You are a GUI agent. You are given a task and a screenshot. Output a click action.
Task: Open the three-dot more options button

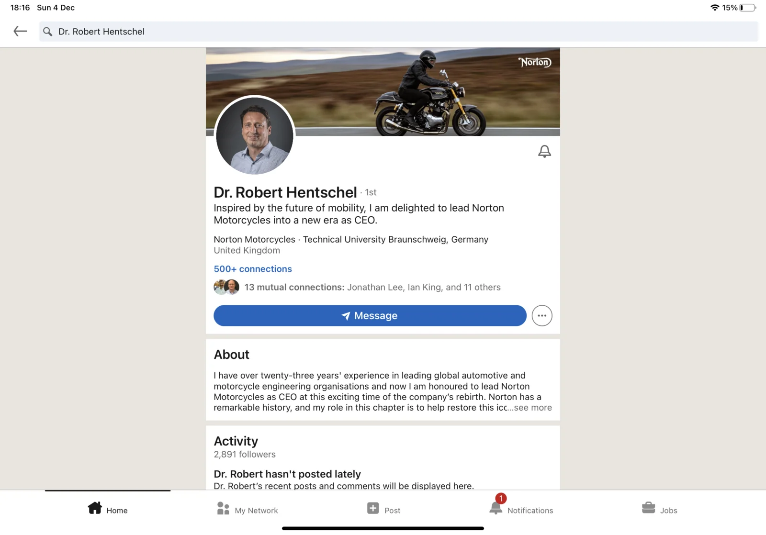pos(542,316)
